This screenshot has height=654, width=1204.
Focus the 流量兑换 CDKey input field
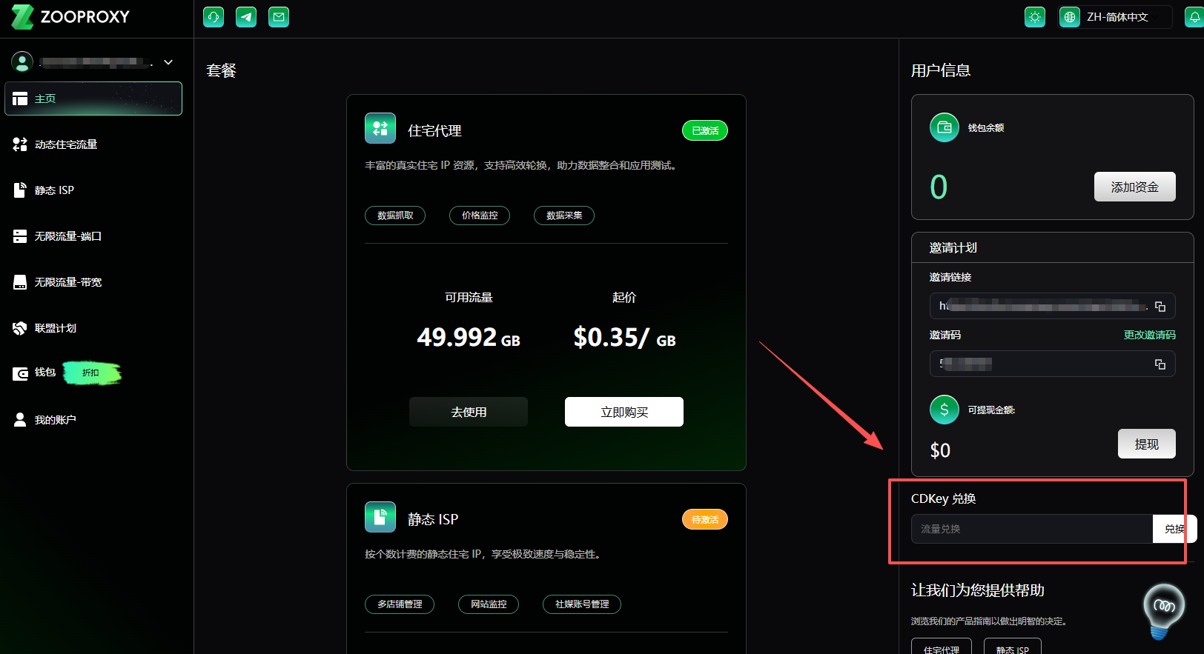[x=1032, y=529]
